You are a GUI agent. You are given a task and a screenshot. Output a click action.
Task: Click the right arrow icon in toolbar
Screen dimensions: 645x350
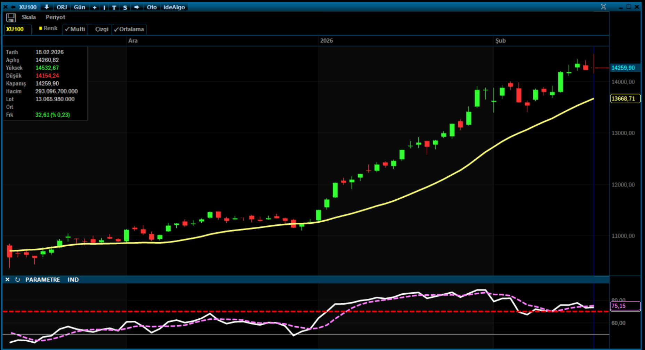[x=137, y=7]
